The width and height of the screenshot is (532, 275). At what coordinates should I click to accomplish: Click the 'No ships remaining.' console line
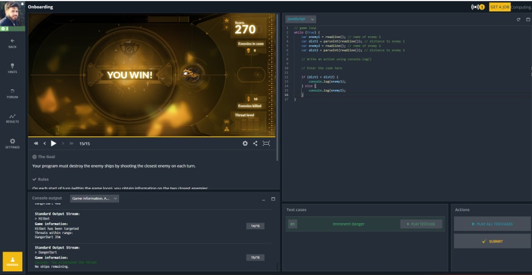point(52,267)
